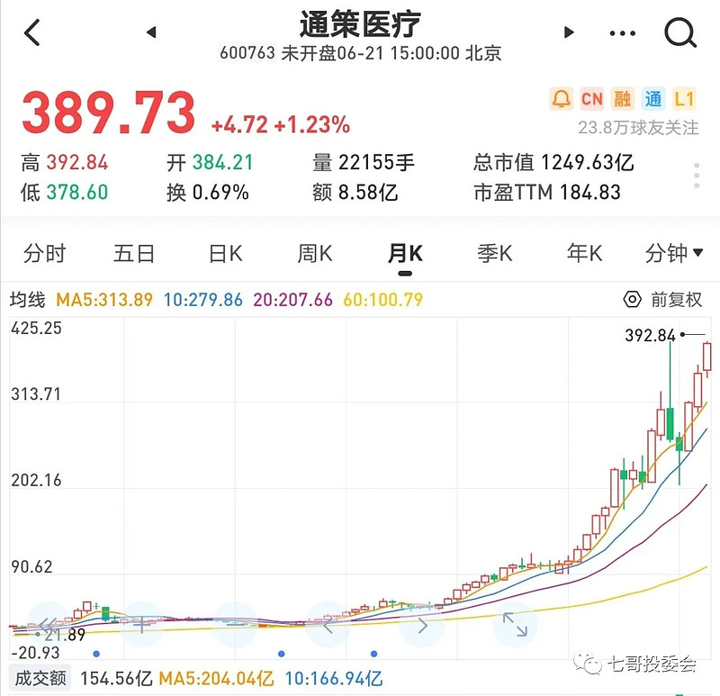
Task: Go back with the left chevron icon
Action: (x=32, y=32)
